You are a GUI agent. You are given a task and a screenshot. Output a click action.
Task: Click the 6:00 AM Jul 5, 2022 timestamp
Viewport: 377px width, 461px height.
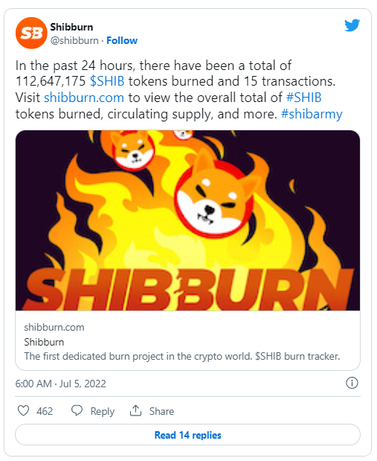(x=61, y=384)
